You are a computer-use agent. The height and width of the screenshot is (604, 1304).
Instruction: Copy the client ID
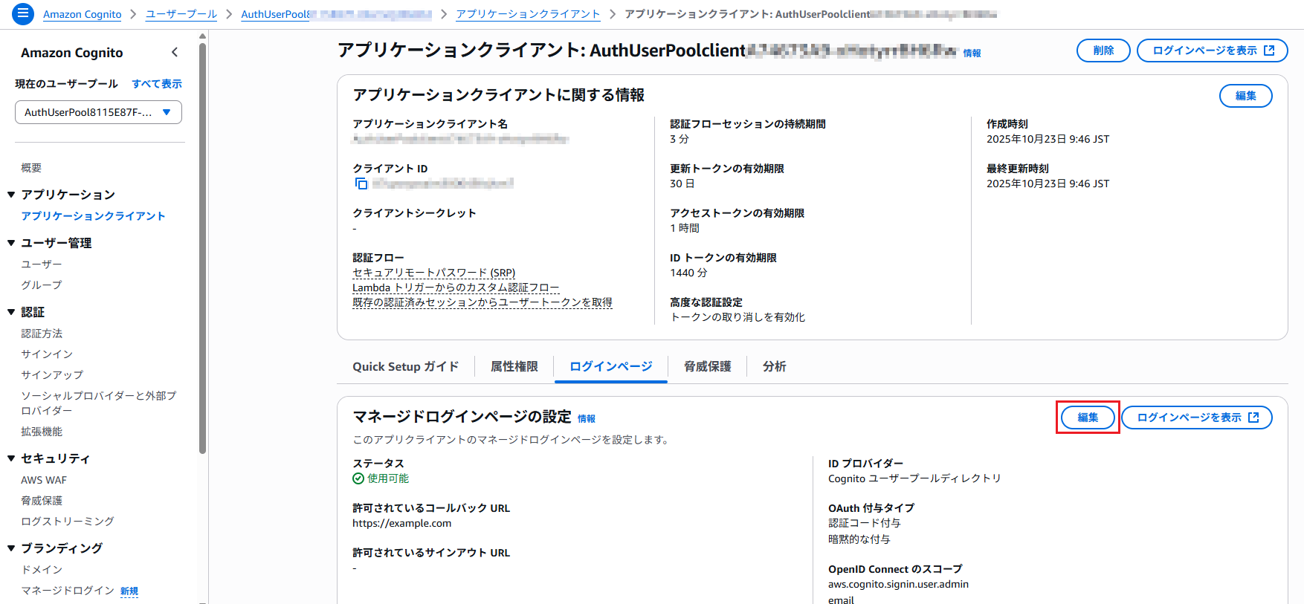pyautogui.click(x=361, y=184)
